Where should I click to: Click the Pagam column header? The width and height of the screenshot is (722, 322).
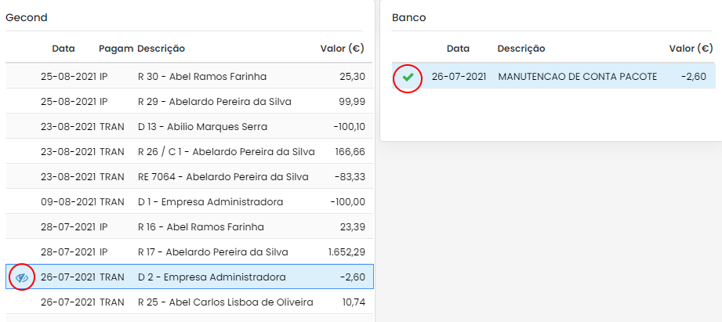[x=116, y=49]
